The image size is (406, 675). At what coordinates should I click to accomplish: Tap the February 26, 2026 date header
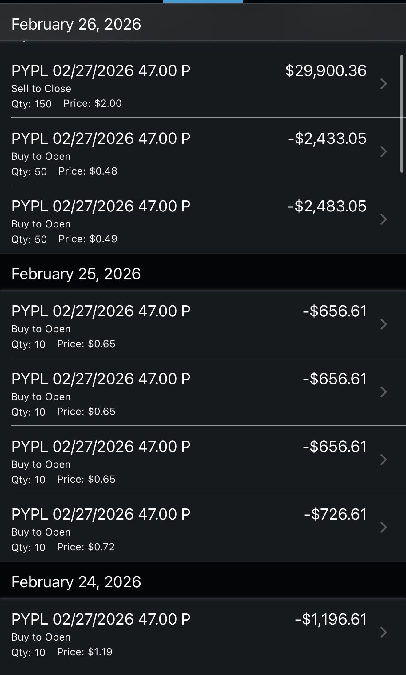pyautogui.click(x=76, y=24)
